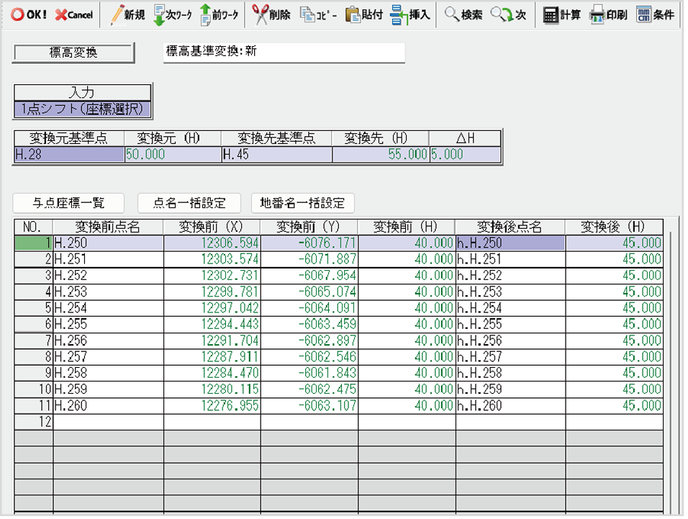Click the OK! confirm icon
This screenshot has width=688, height=519.
[x=28, y=14]
